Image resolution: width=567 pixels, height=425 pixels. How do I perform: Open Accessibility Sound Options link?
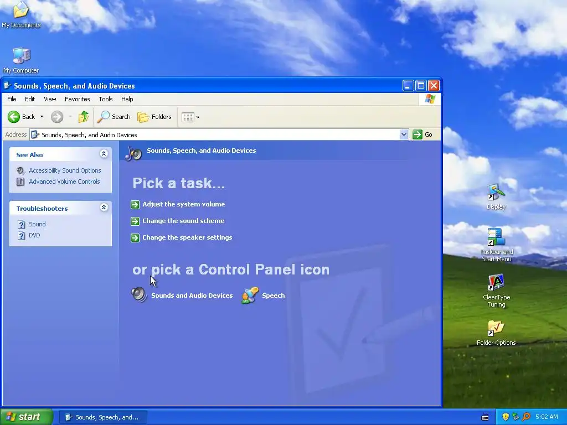coord(65,170)
